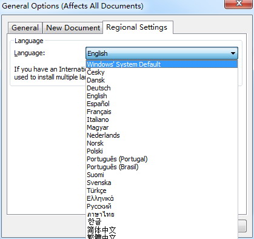Pick Italiano language option

162,119
